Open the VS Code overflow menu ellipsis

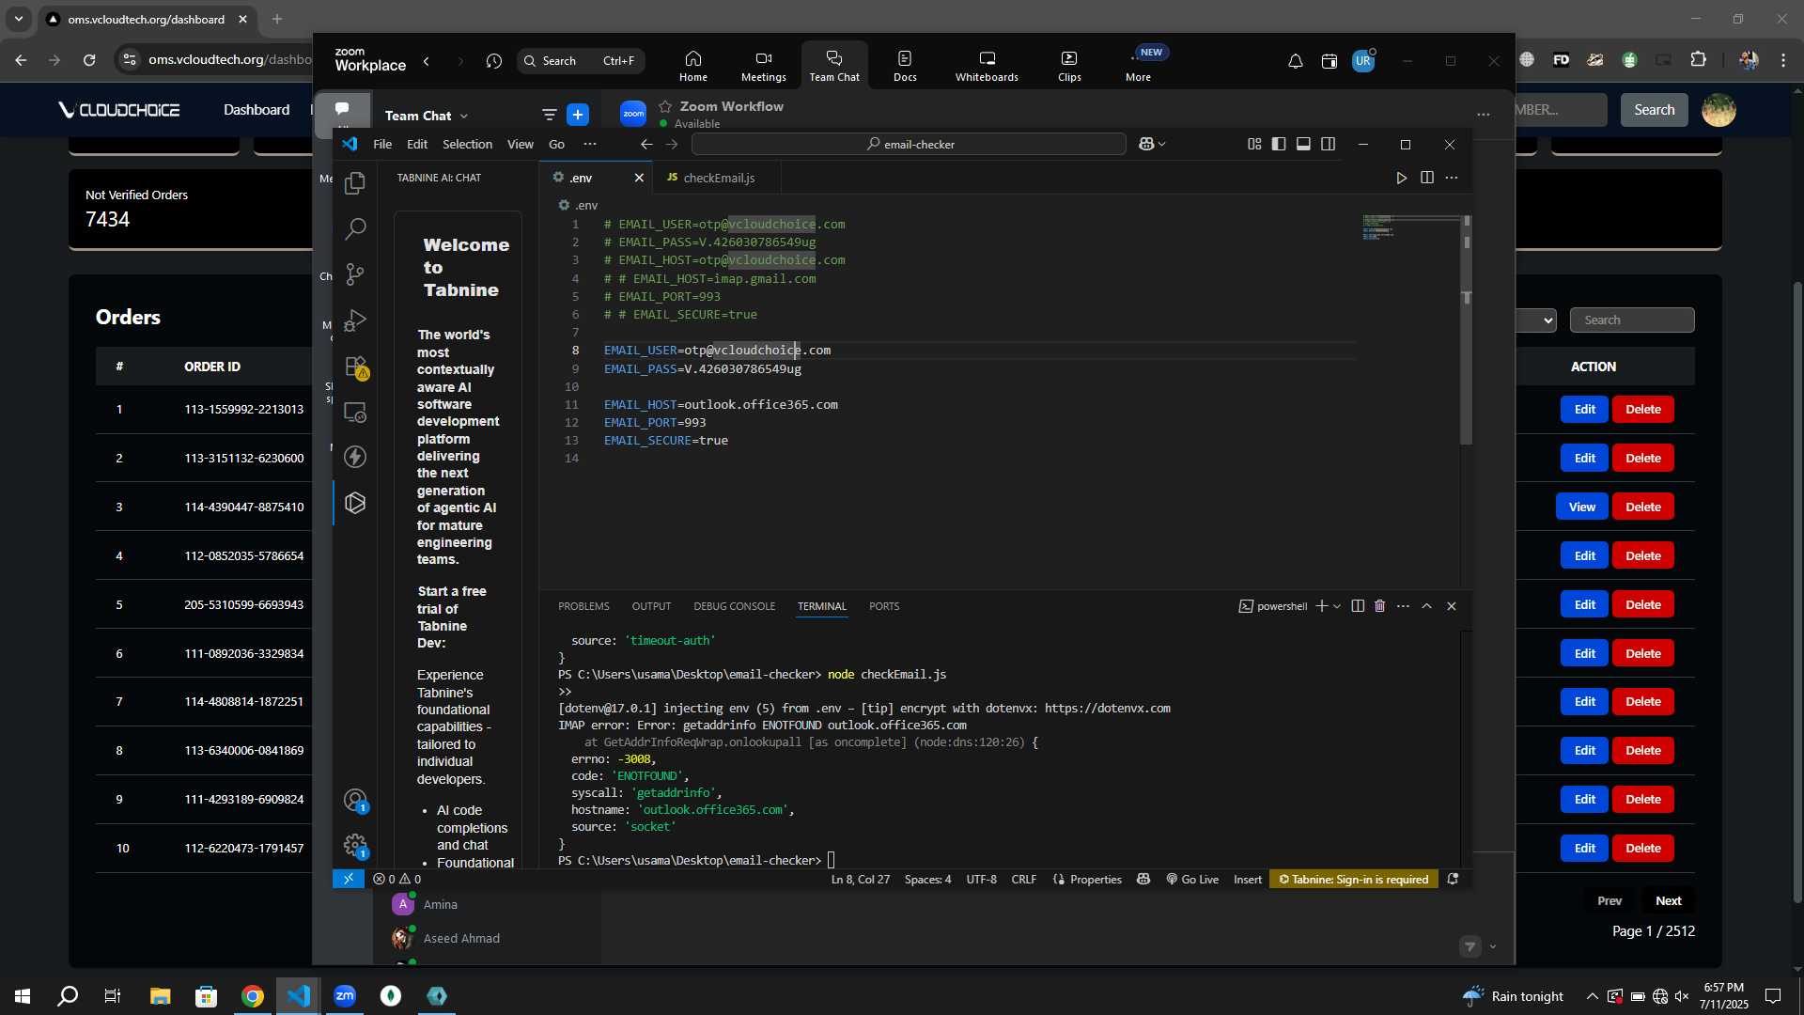(x=590, y=144)
